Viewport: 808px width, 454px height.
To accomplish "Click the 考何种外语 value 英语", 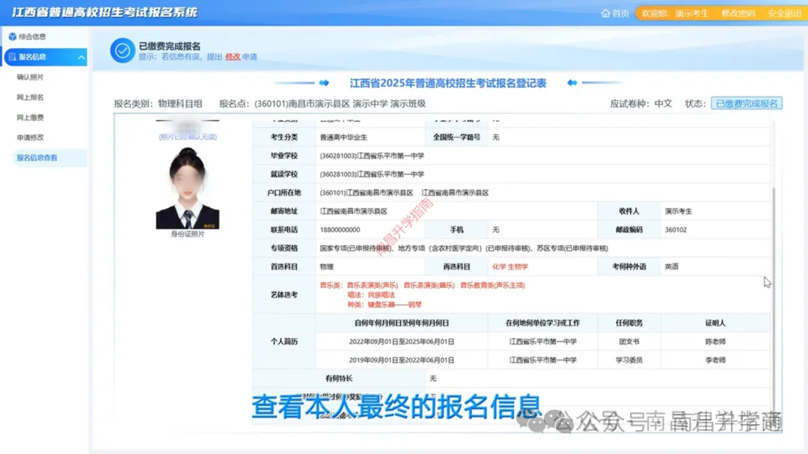I will click(671, 267).
